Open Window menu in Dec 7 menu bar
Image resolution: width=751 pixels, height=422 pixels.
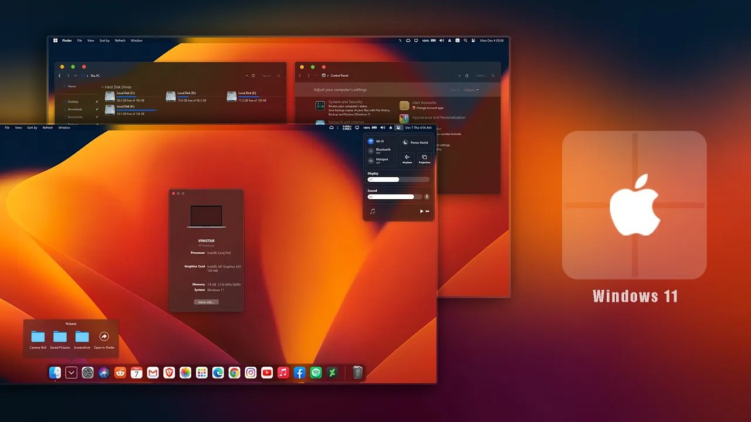[64, 127]
